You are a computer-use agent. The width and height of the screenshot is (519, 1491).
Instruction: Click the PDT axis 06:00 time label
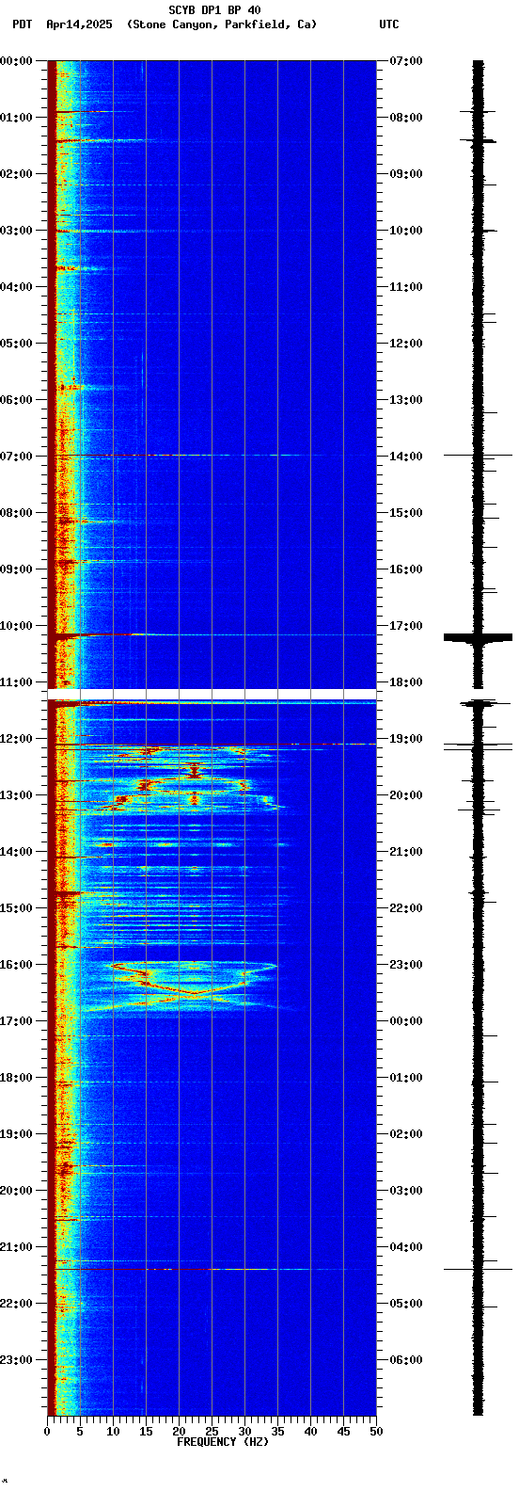point(17,400)
